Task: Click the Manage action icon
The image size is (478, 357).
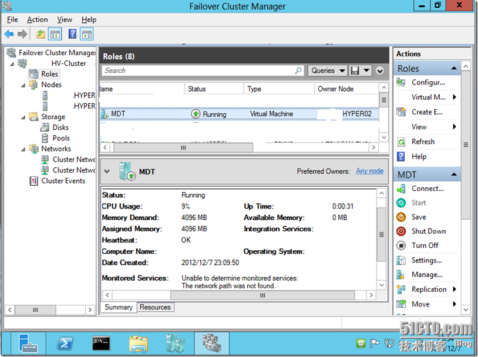Action: (400, 275)
